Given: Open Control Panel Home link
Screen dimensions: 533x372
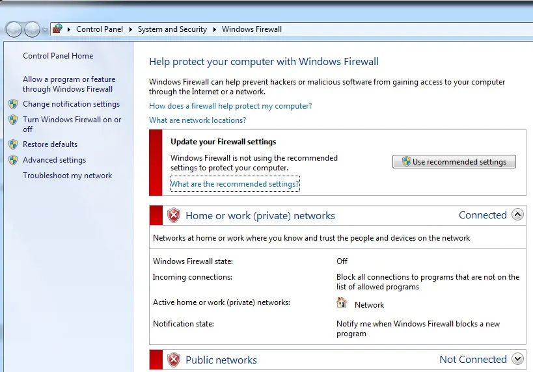Looking at the screenshot, I should (58, 56).
